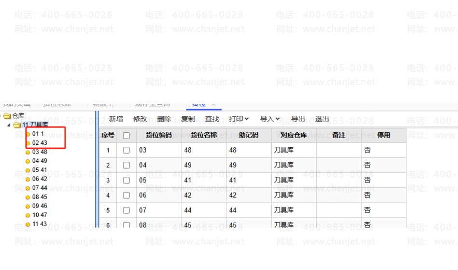Check the box for row with code 06
This screenshot has height=270, width=458.
[x=126, y=196]
